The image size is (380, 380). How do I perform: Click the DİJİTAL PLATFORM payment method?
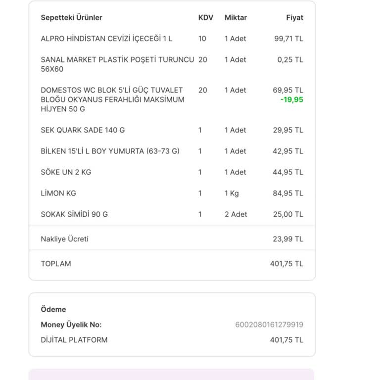pyautogui.click(x=74, y=340)
